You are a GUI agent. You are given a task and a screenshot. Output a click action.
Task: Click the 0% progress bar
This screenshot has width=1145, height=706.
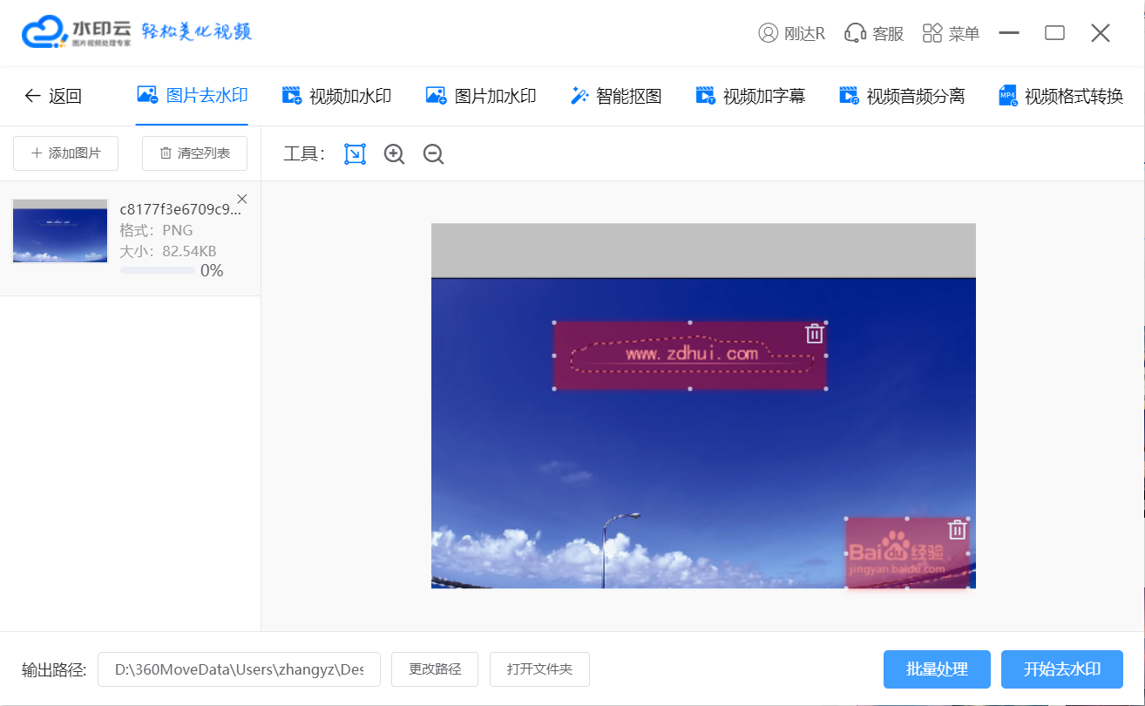pyautogui.click(x=158, y=271)
